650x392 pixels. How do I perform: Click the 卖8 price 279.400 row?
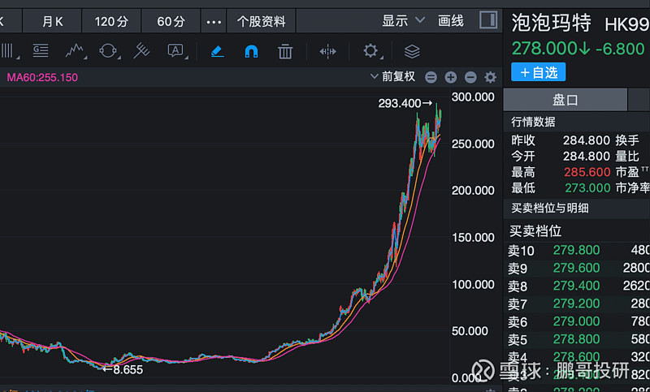coord(578,286)
